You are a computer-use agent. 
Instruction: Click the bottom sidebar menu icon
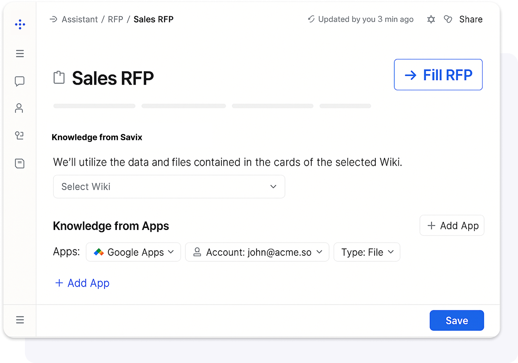[x=20, y=320]
